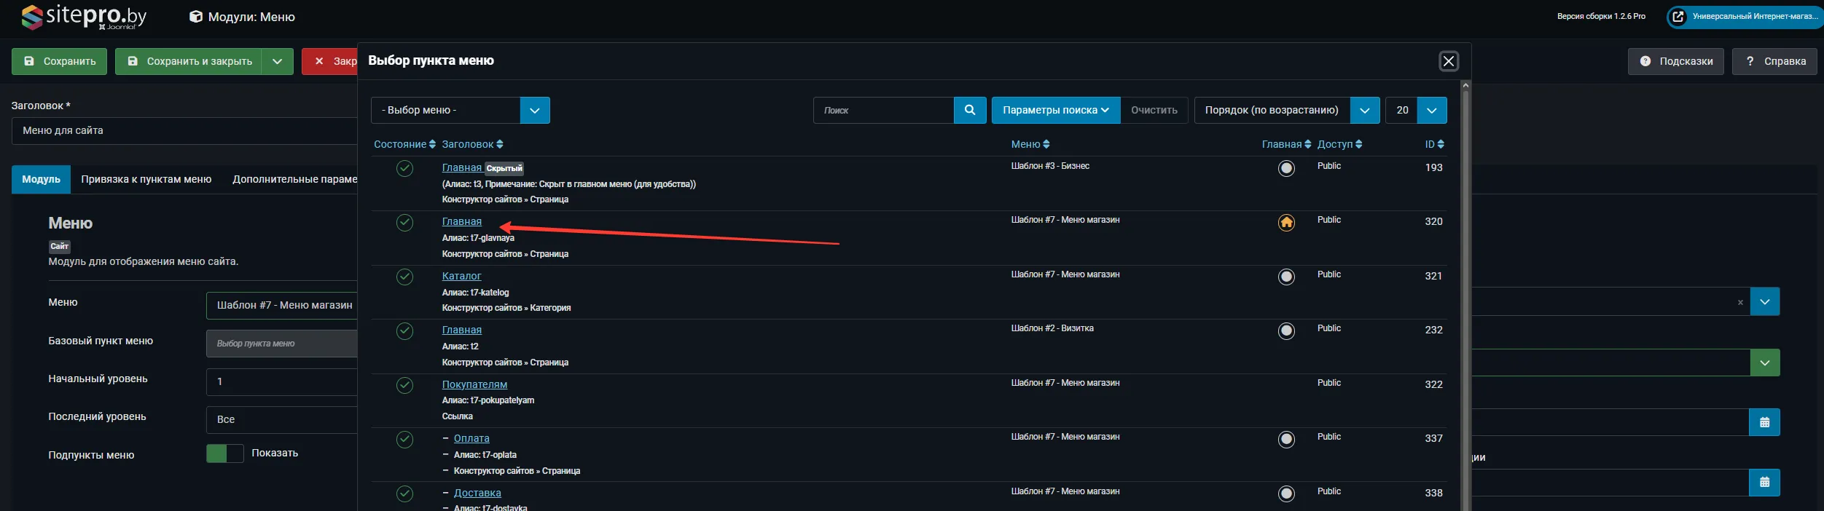Switch to Привязка к пунктам меню tab
Screen dimensions: 1824x511
tap(146, 179)
